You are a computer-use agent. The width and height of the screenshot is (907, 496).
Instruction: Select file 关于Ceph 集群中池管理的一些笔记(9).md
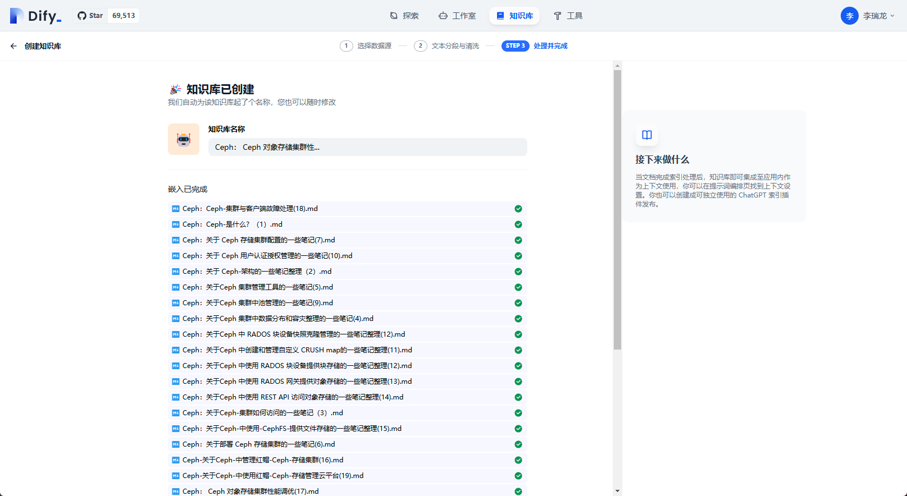[x=347, y=303]
